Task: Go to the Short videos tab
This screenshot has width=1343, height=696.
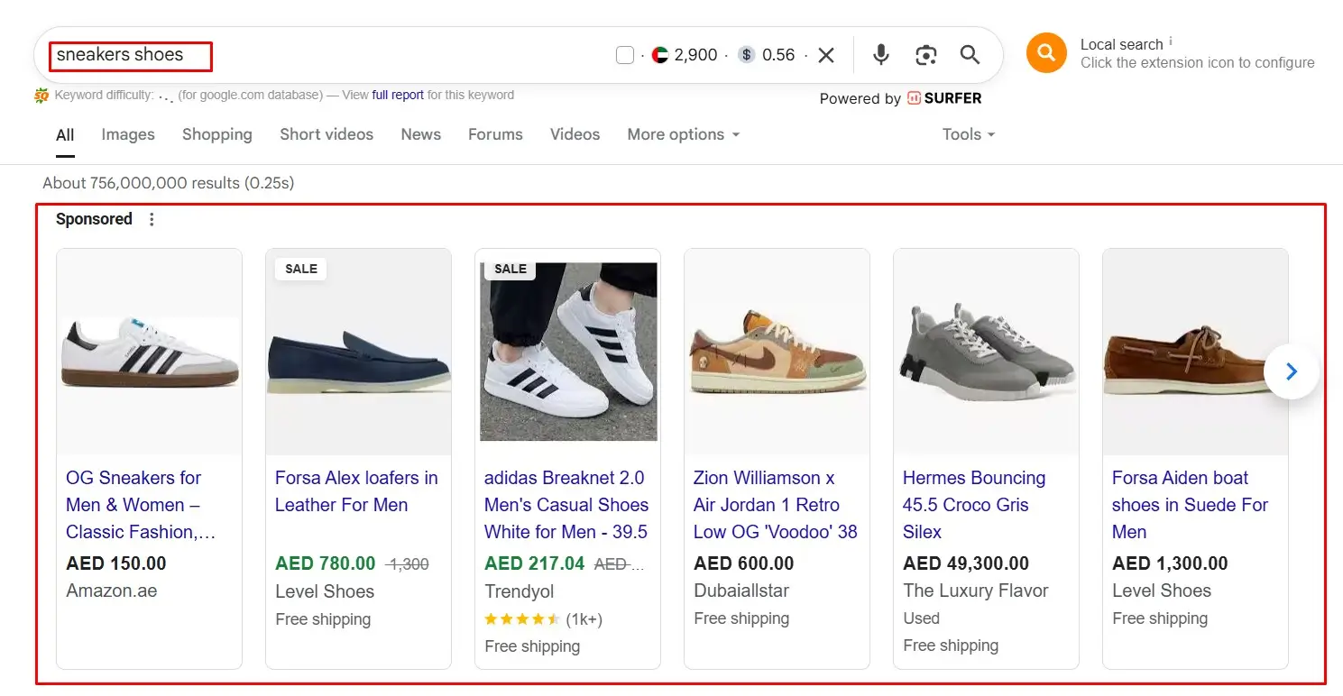Action: pos(327,134)
